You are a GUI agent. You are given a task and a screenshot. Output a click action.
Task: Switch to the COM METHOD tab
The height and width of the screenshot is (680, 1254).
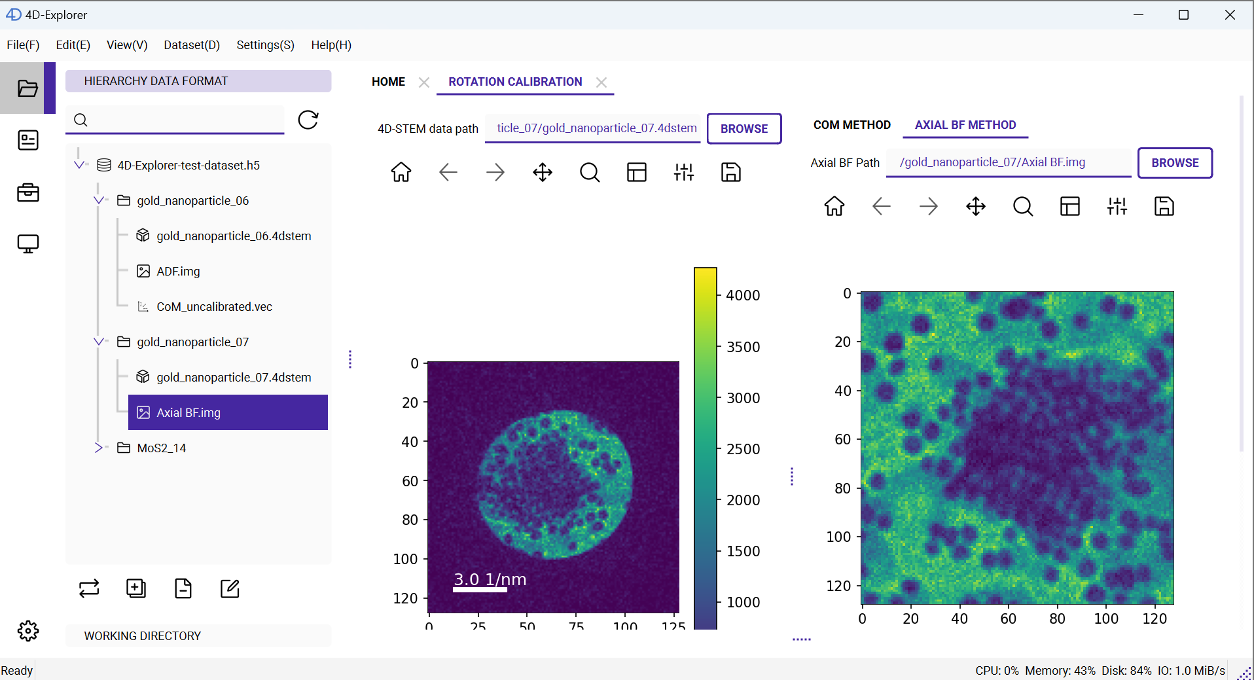pos(851,125)
